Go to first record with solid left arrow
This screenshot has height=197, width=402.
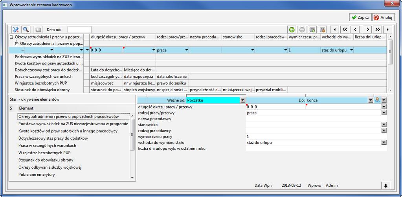pos(334,29)
